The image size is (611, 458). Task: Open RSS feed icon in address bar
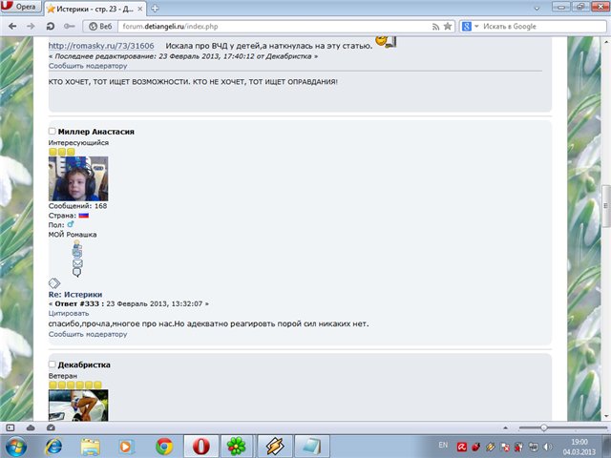click(x=435, y=27)
